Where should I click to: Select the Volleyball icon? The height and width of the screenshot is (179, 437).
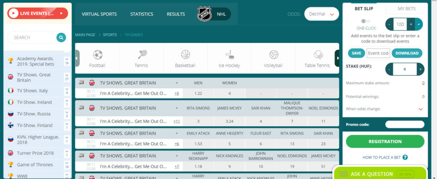click(x=273, y=55)
